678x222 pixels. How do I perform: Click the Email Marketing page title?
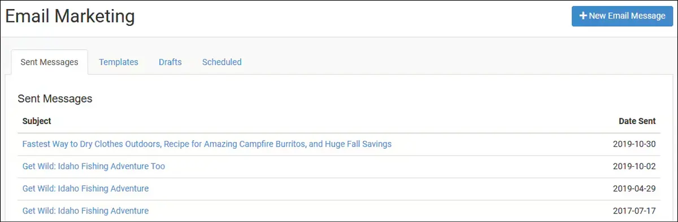click(70, 16)
